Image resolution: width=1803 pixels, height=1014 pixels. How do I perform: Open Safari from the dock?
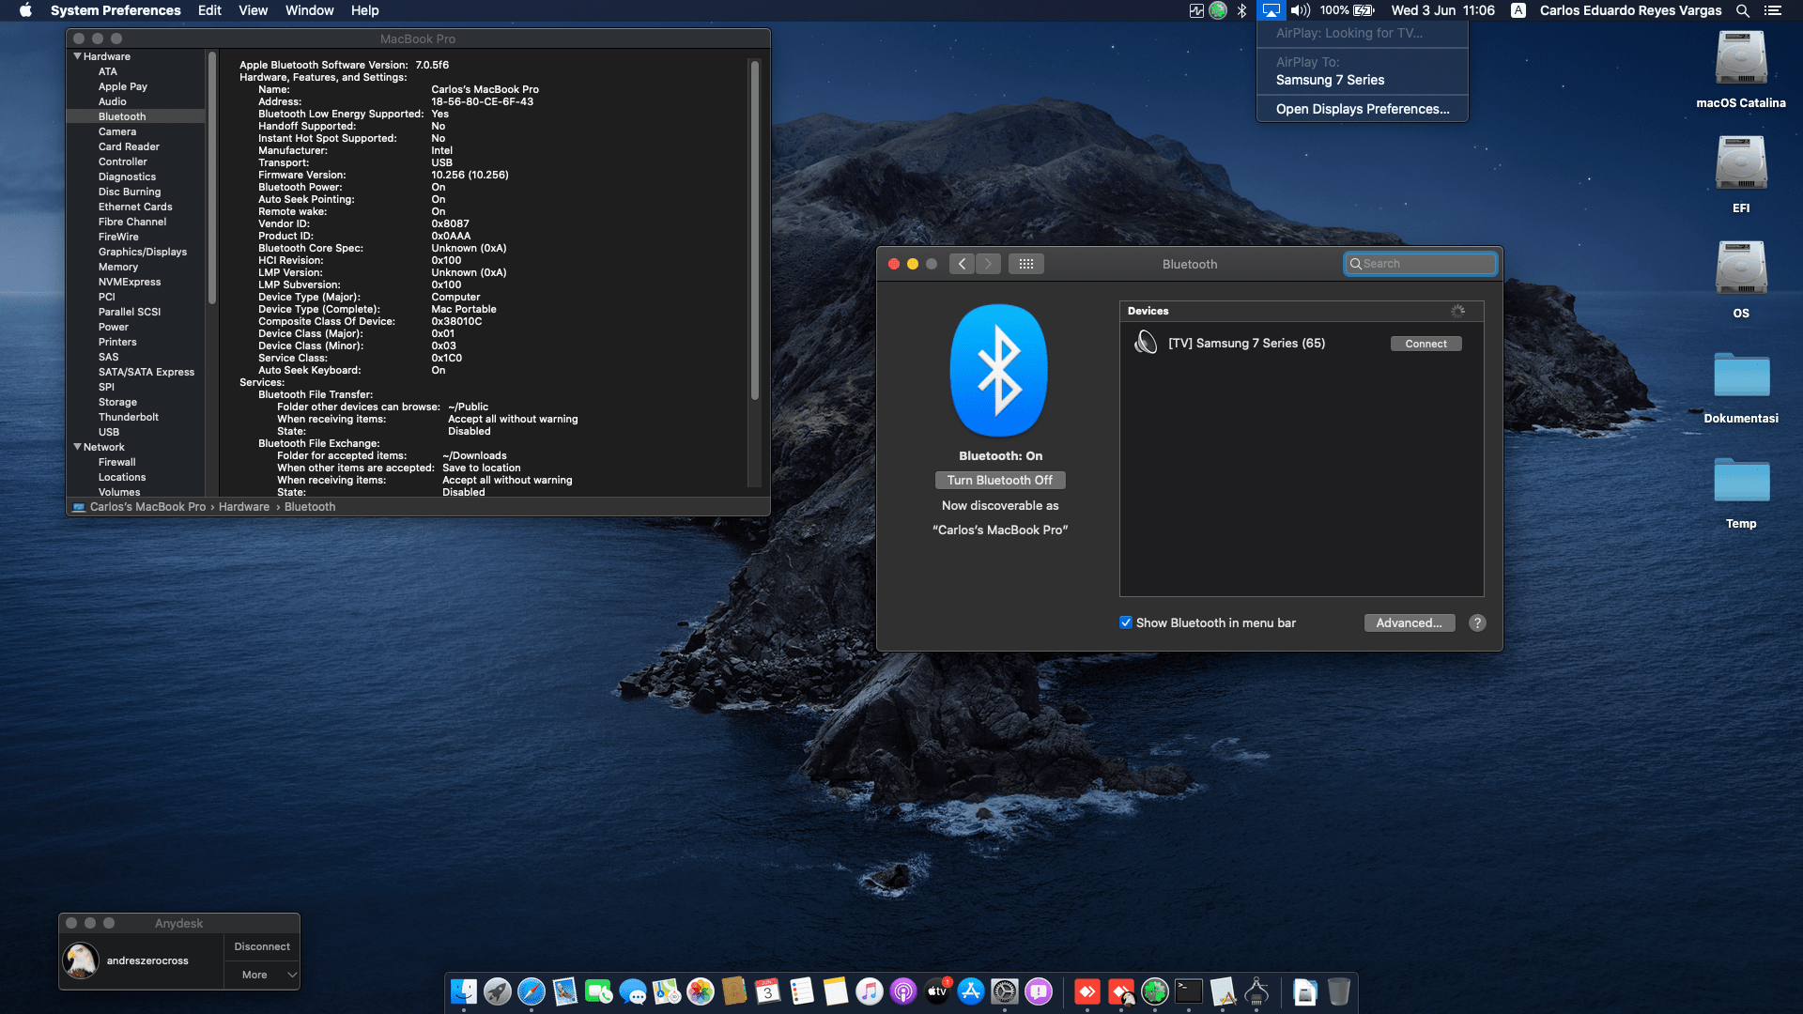pos(532,991)
